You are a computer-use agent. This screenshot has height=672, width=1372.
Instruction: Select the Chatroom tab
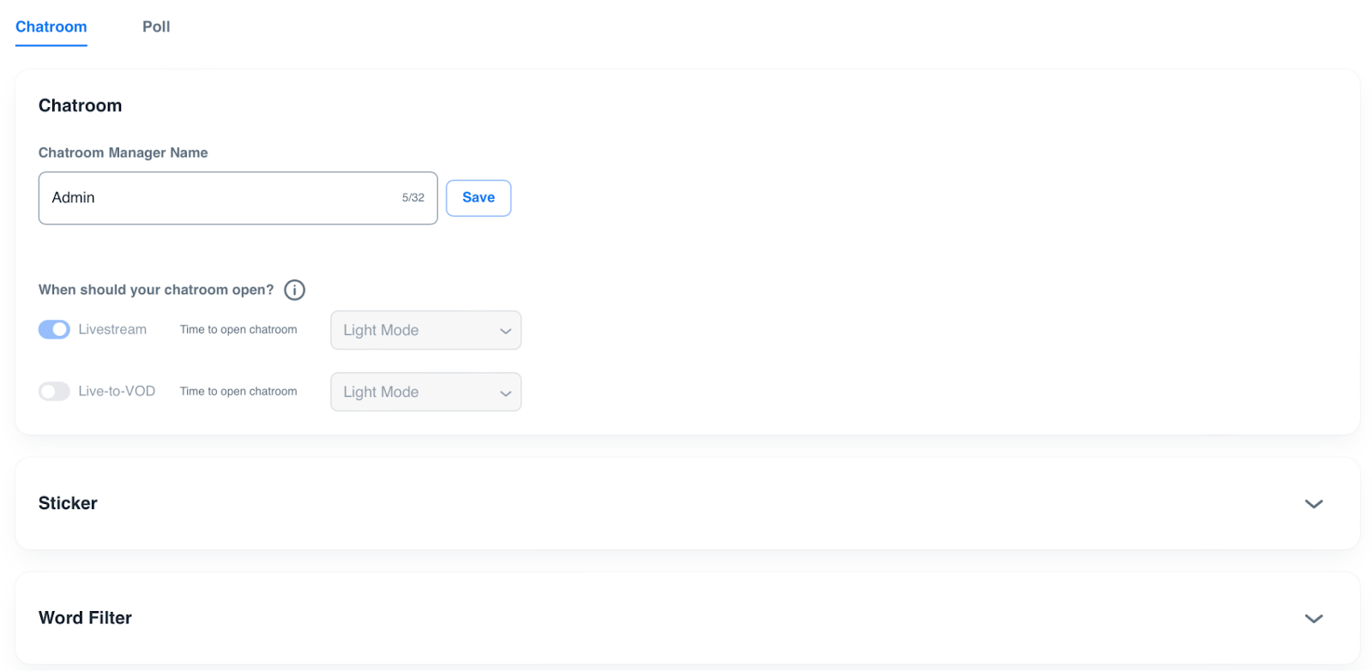(x=51, y=27)
